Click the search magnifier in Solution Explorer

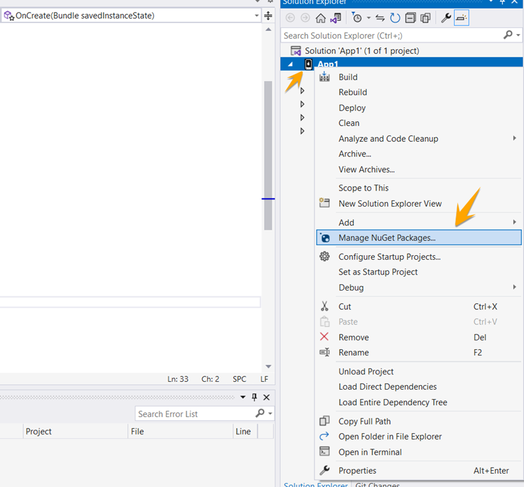pos(508,35)
